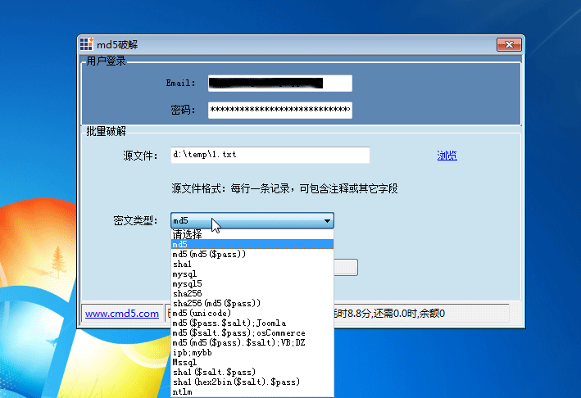
Task: Focus the 密码 password field
Action: click(x=279, y=110)
